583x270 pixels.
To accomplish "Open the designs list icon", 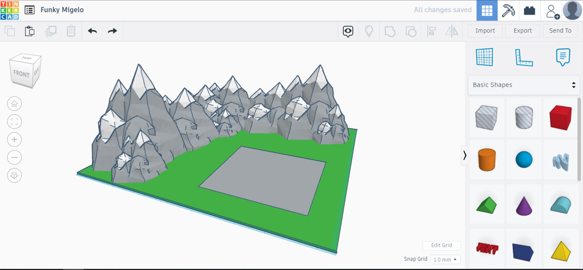I will click(x=30, y=10).
